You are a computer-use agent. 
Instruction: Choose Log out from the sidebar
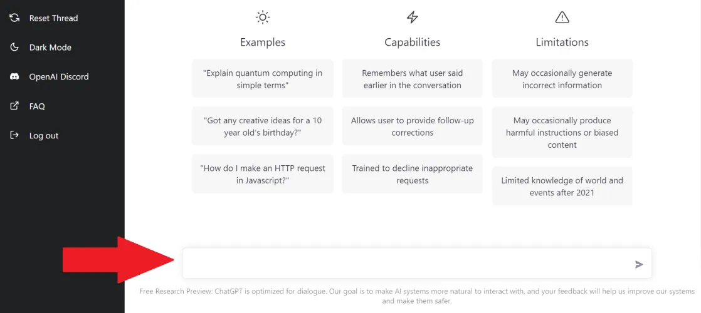pyautogui.click(x=44, y=136)
